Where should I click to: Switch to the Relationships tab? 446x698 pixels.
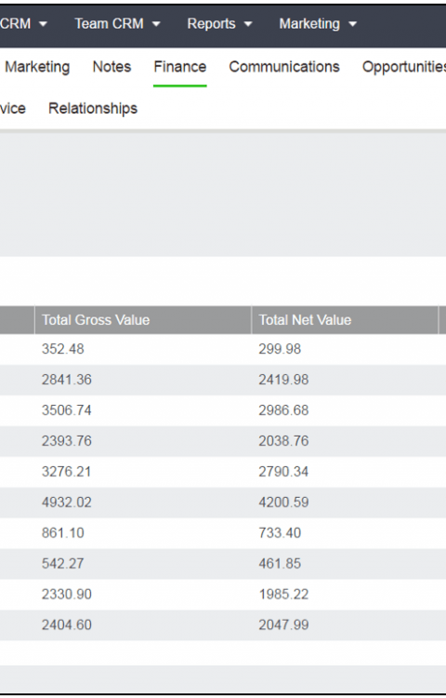click(93, 108)
